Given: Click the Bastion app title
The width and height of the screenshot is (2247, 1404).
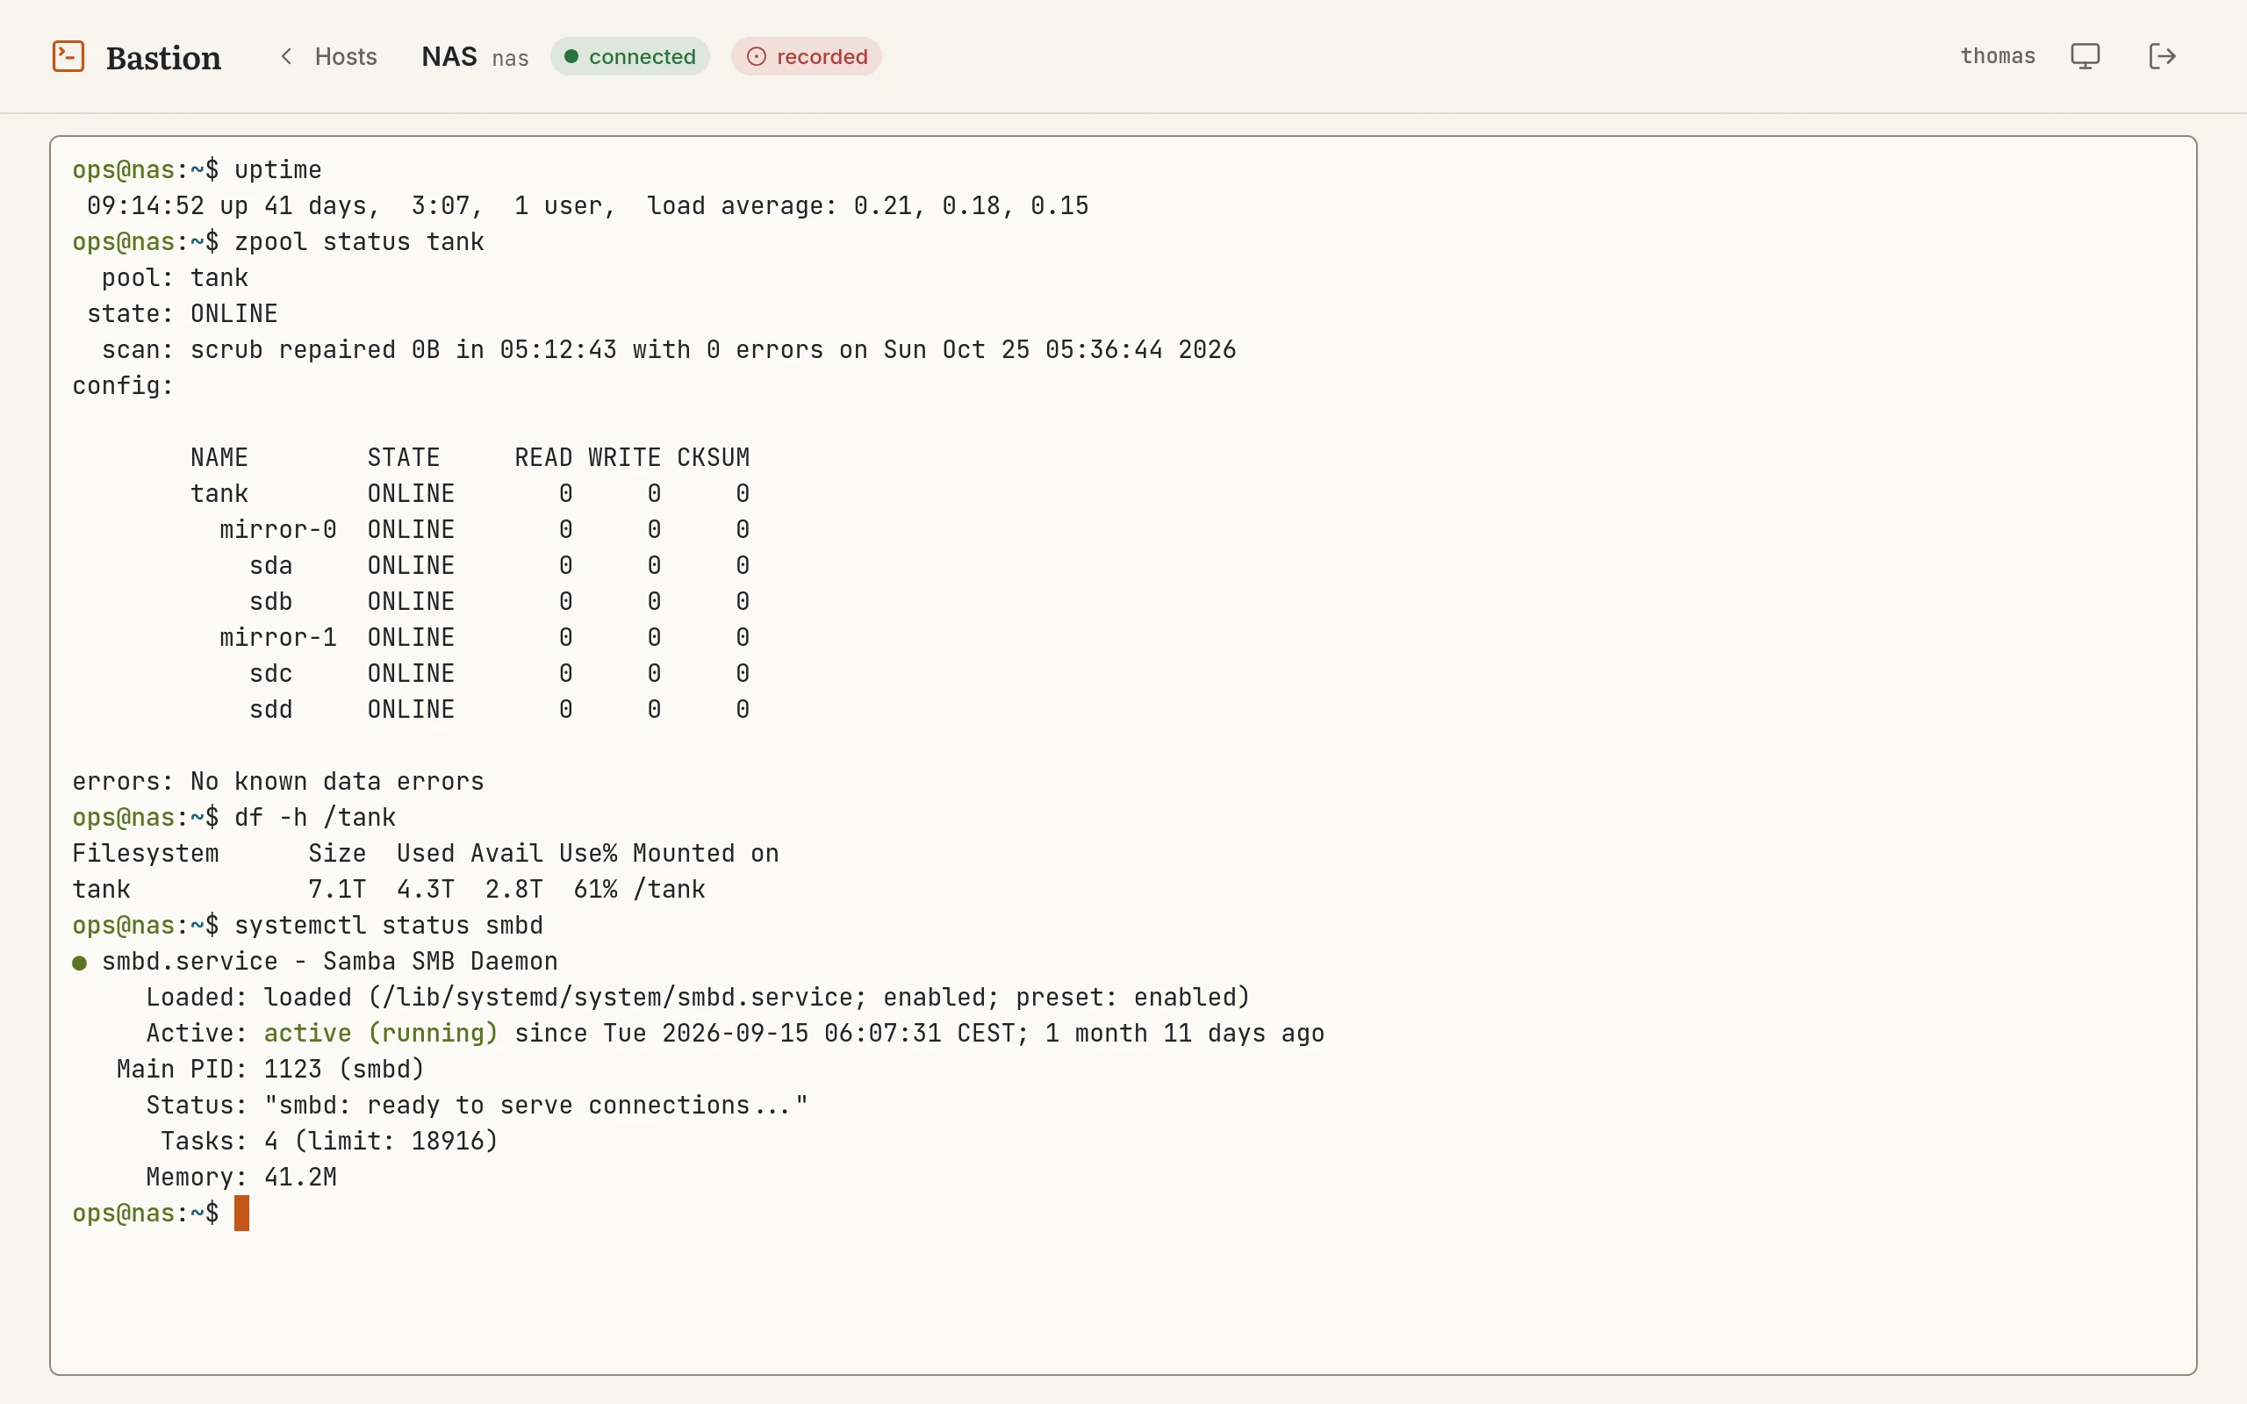Looking at the screenshot, I should (163, 58).
